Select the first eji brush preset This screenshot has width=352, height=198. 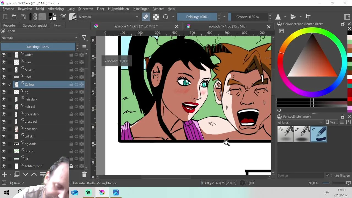(285, 134)
